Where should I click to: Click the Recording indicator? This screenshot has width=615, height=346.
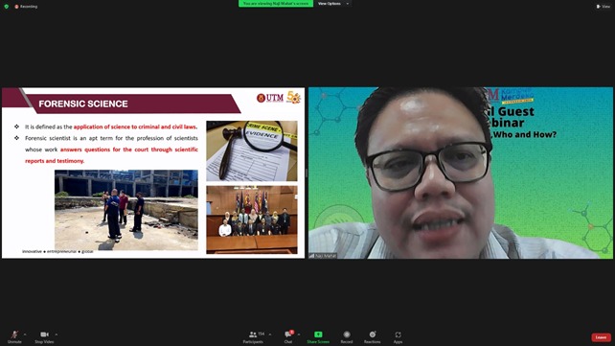[x=26, y=7]
